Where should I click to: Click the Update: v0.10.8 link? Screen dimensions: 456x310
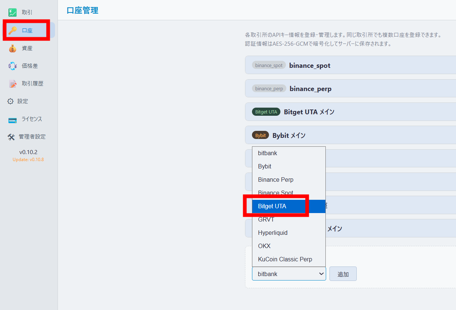[x=28, y=160]
